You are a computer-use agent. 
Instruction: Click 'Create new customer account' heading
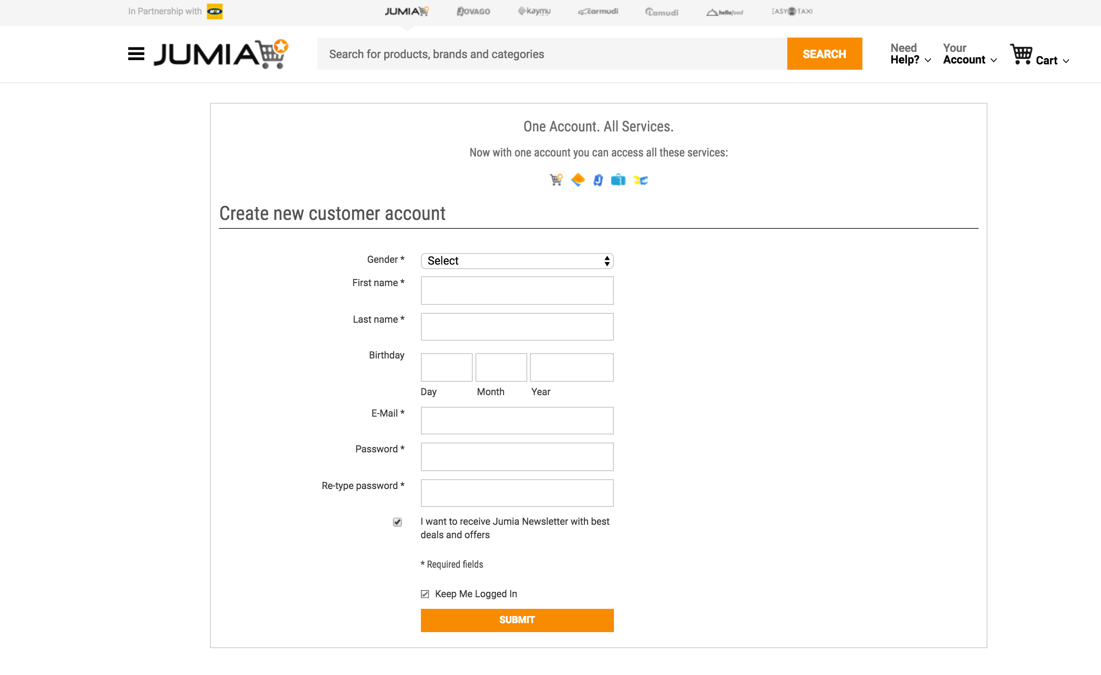(332, 214)
